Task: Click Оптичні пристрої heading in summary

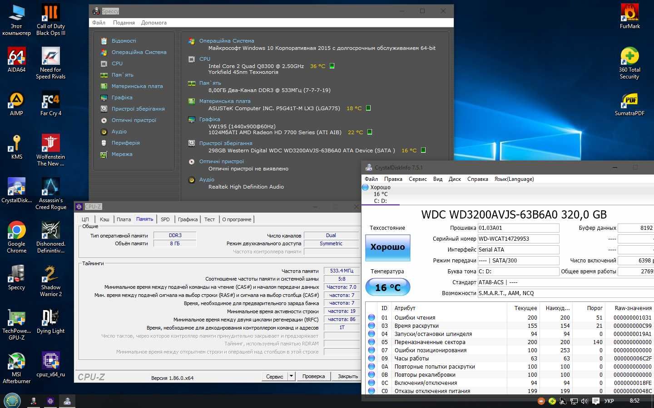Action: click(222, 161)
